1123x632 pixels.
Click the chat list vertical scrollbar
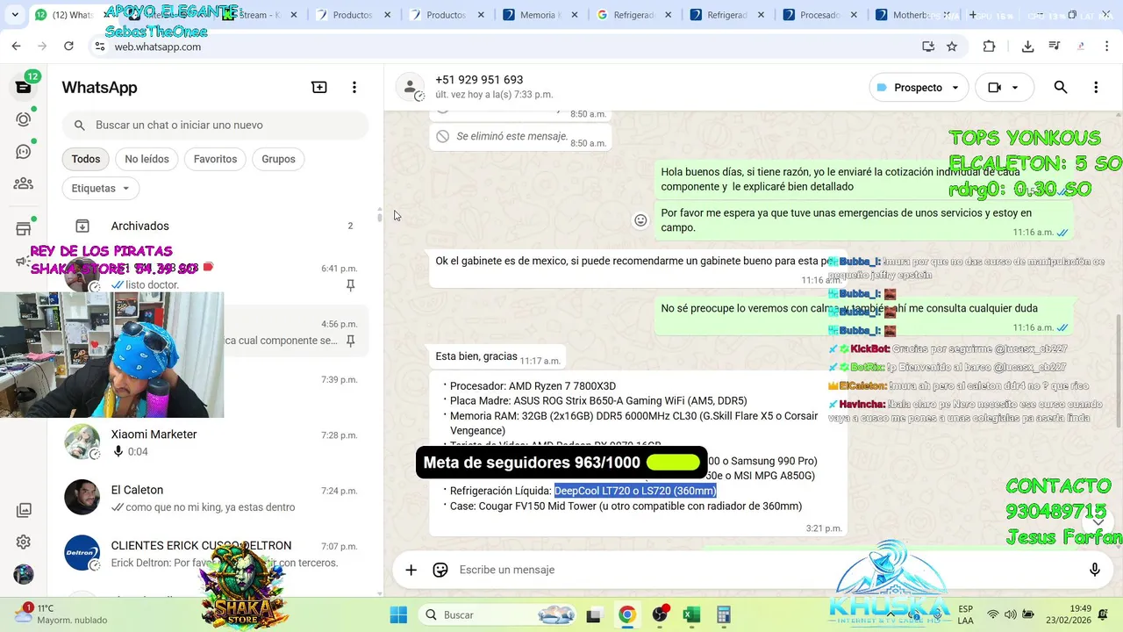pos(379,216)
